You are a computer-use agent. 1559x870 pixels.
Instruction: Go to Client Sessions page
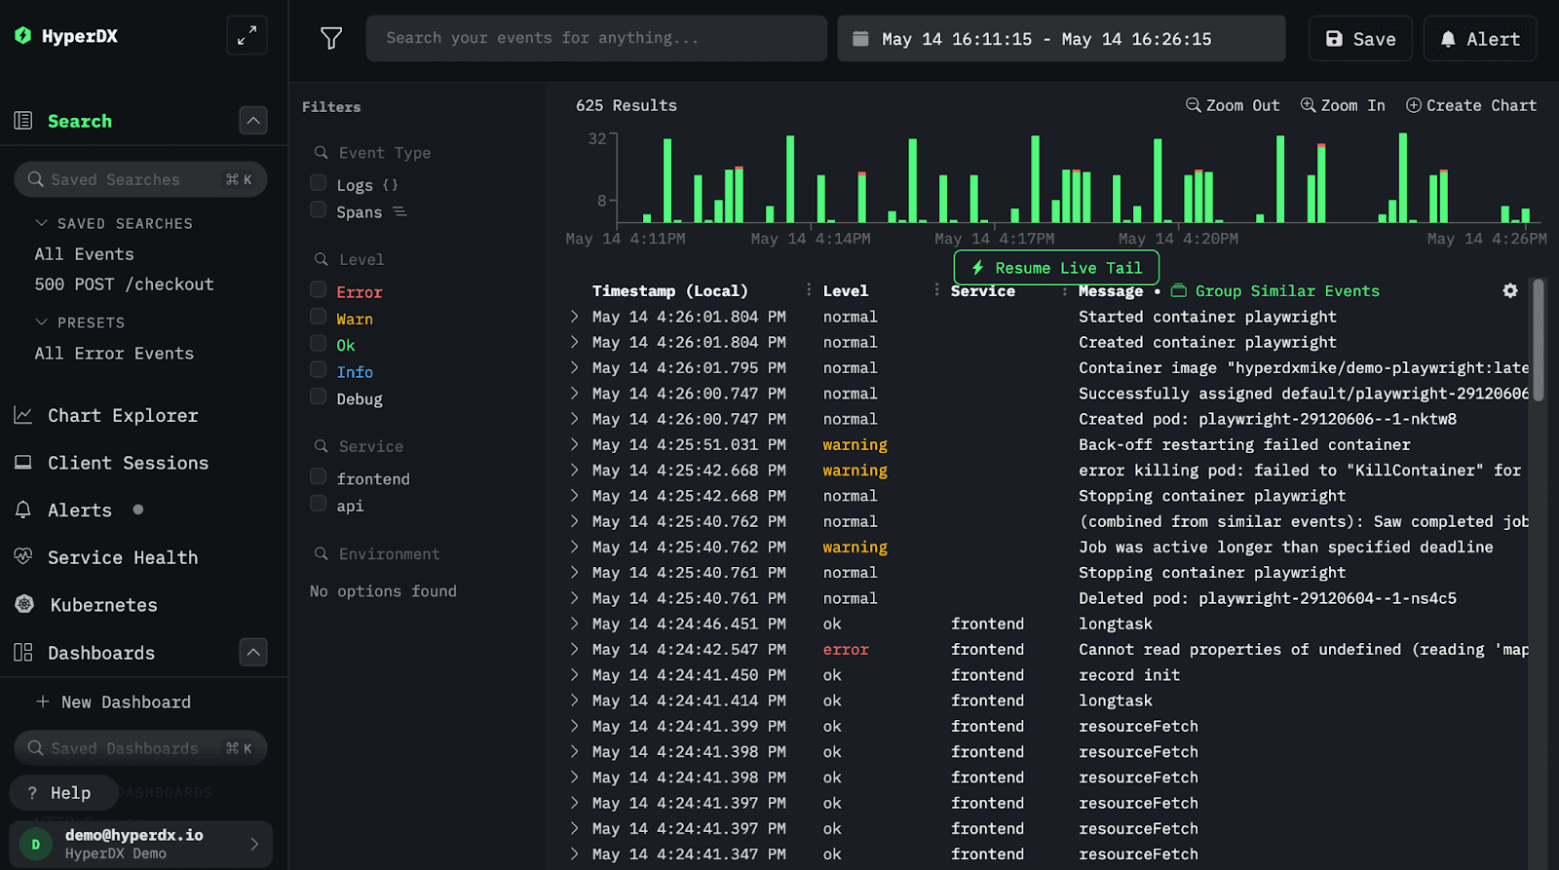pos(128,463)
